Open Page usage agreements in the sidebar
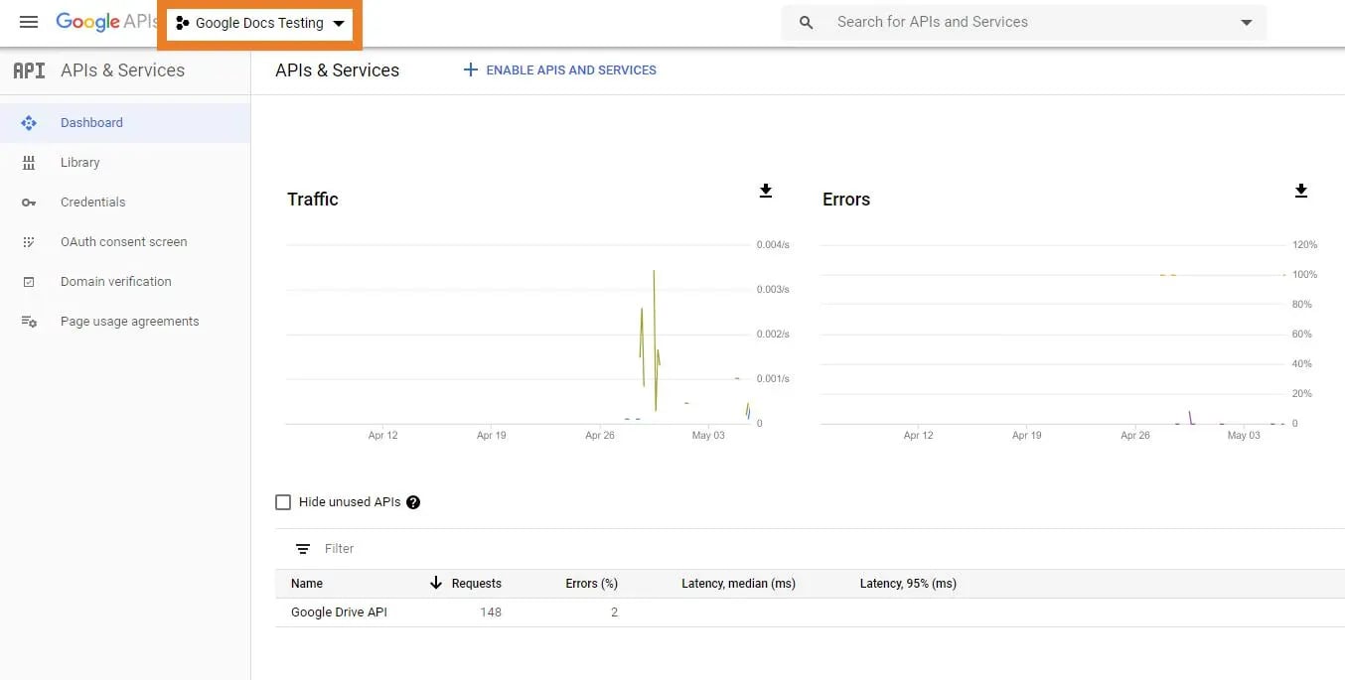This screenshot has height=680, width=1345. 129,322
